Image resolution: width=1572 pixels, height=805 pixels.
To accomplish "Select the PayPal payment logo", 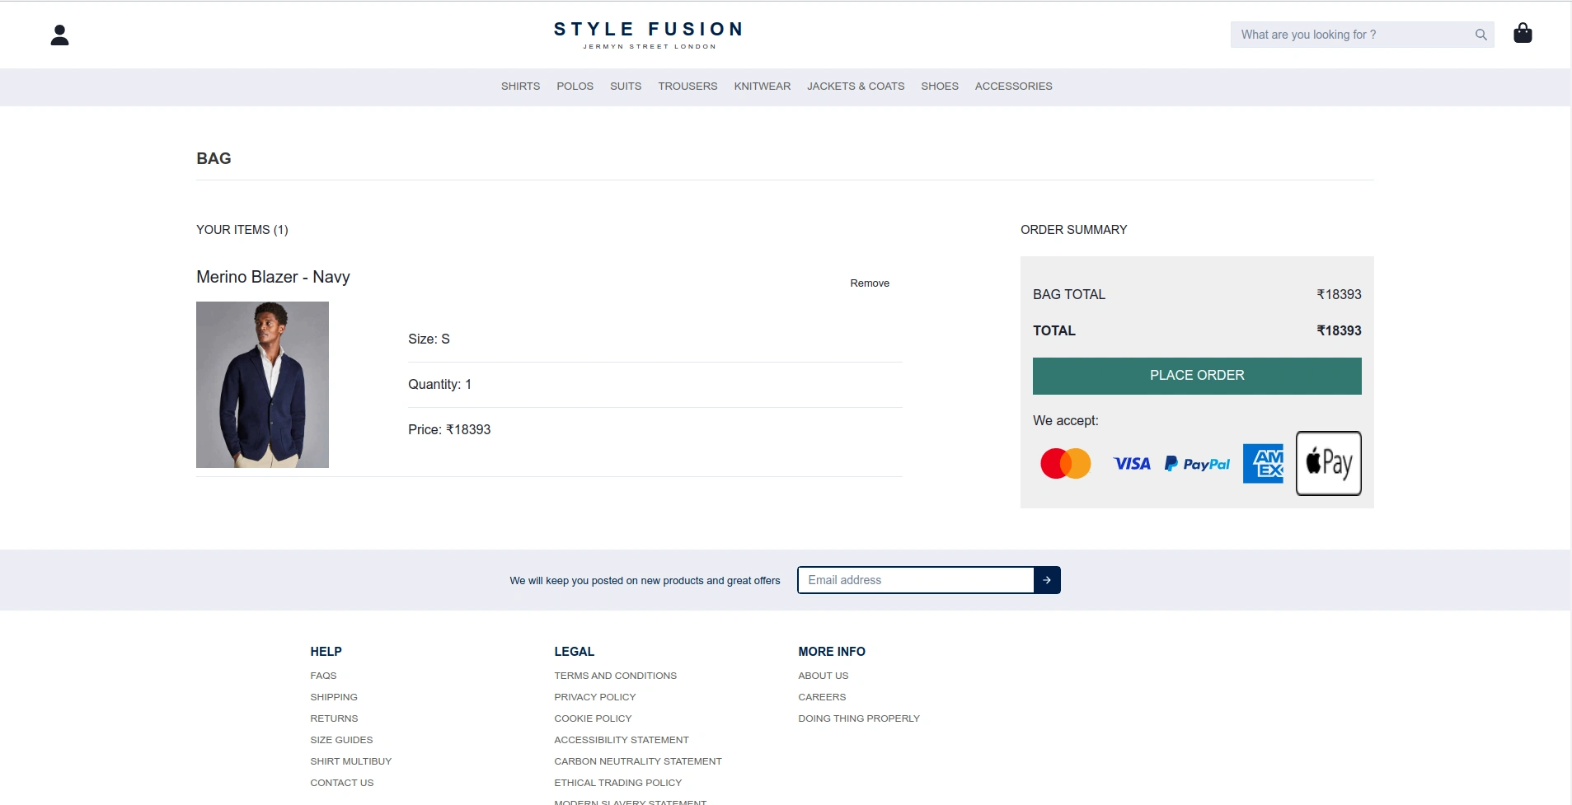I will coord(1197,464).
